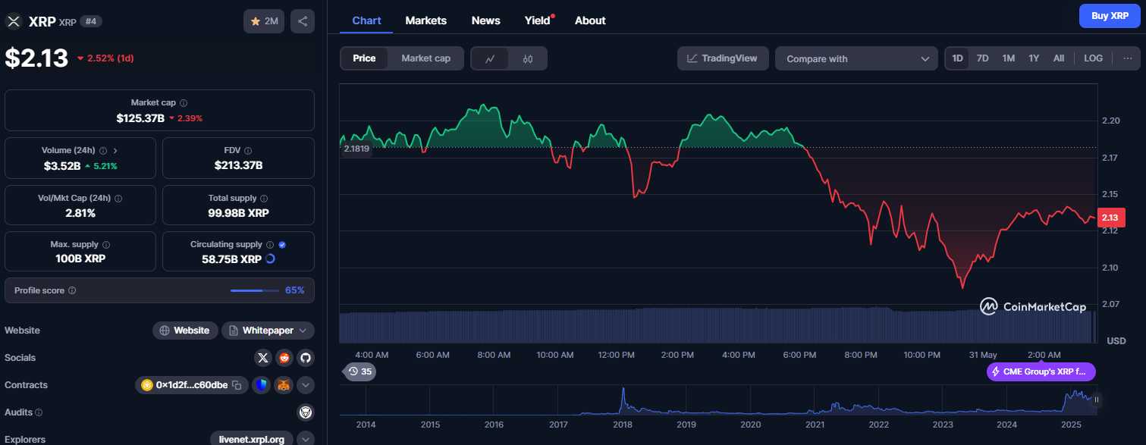Click contract address 0x1d2f...c60dbe chip
The image size is (1146, 445).
(x=191, y=385)
